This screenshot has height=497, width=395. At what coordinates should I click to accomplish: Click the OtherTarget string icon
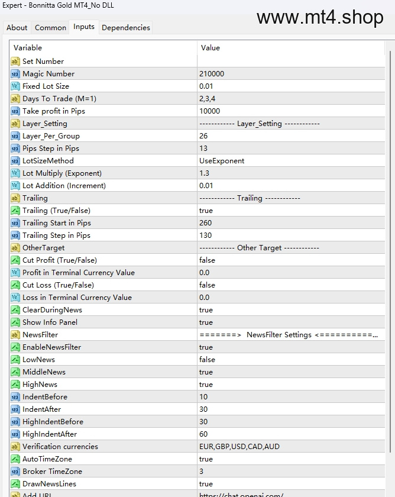[x=15, y=247]
